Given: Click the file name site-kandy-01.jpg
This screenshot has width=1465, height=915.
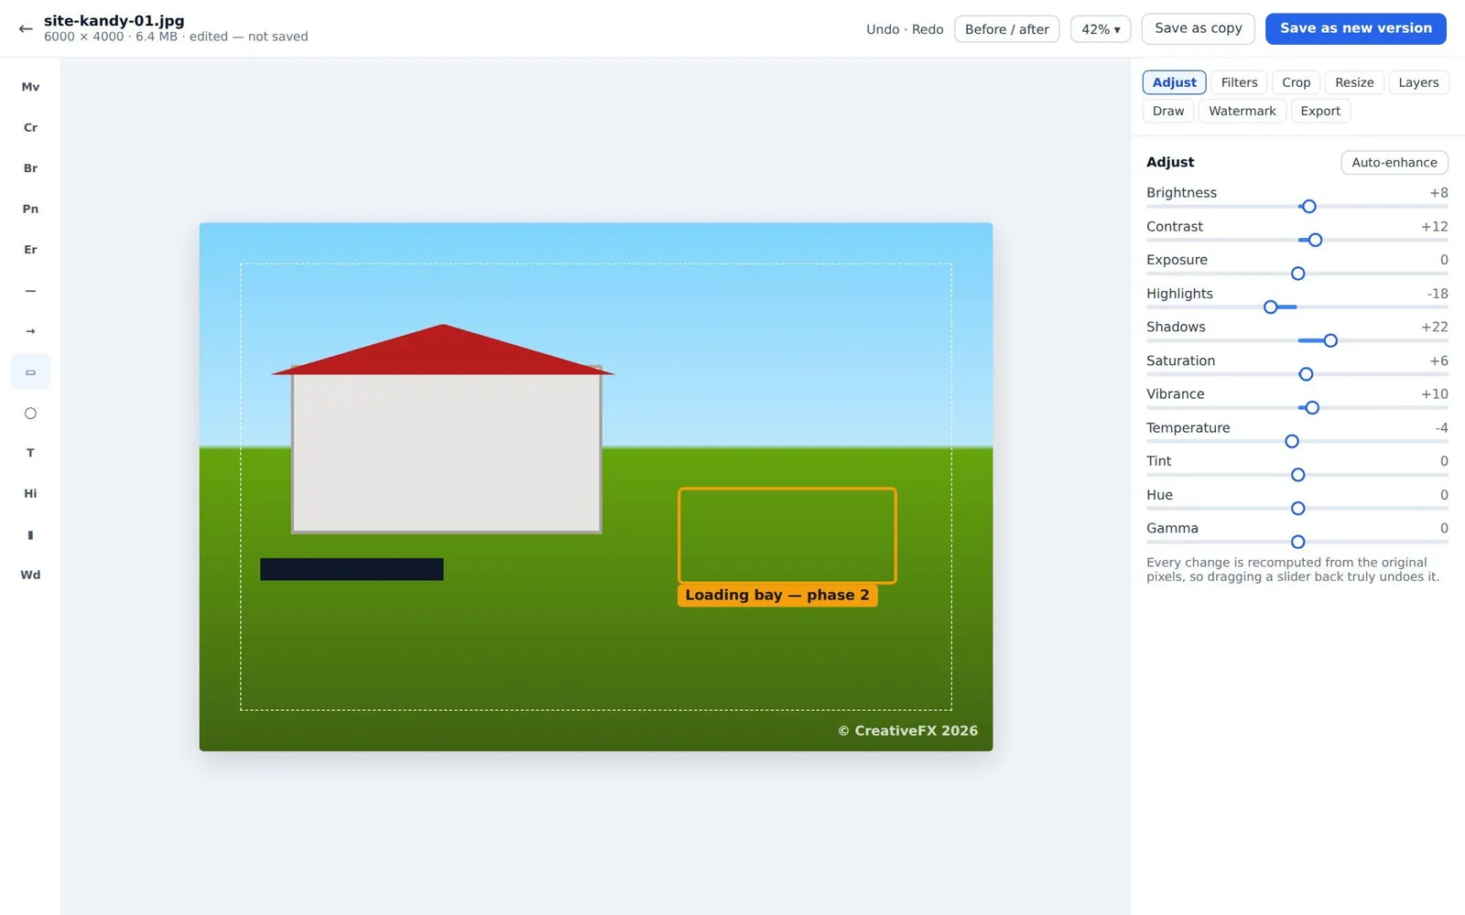Looking at the screenshot, I should (x=114, y=20).
